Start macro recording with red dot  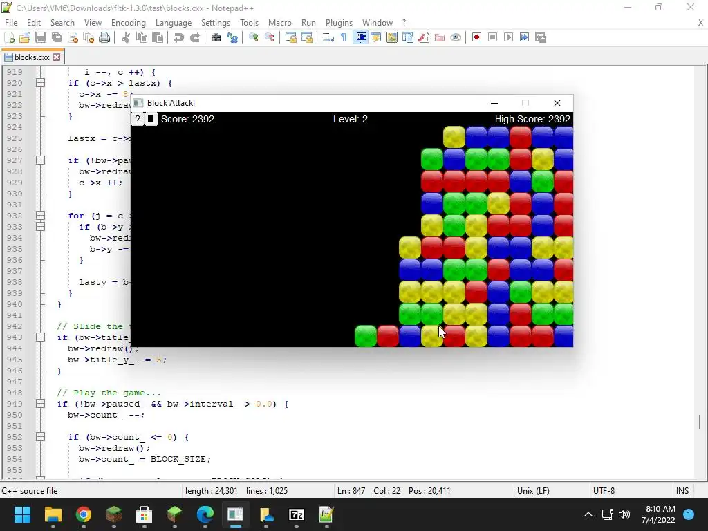click(x=476, y=37)
